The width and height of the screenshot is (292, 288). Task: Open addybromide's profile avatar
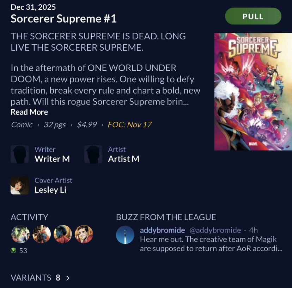click(125, 235)
